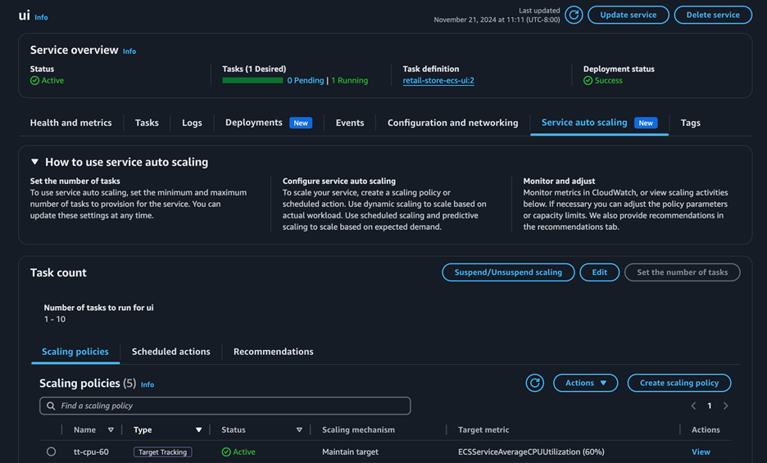This screenshot has width=767, height=463.
Task: Refresh the service page via top refresh icon
Action: coord(574,16)
